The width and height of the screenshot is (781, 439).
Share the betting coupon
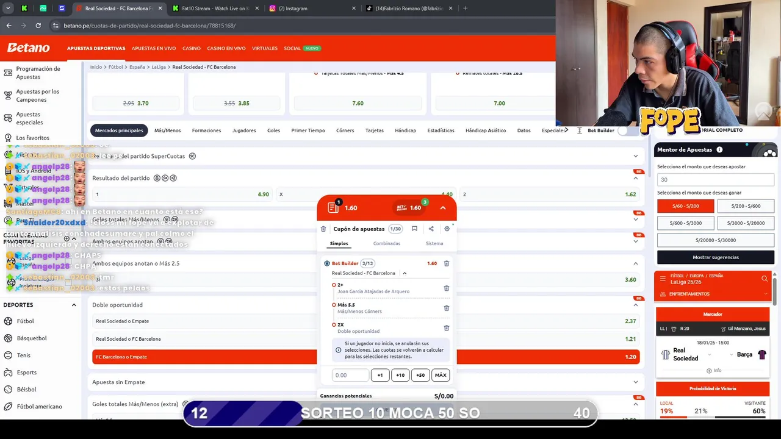(x=431, y=229)
